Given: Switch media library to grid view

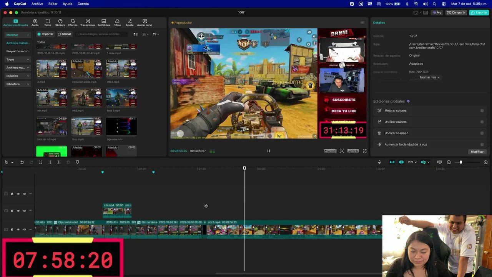Looking at the screenshot, I should [x=135, y=34].
